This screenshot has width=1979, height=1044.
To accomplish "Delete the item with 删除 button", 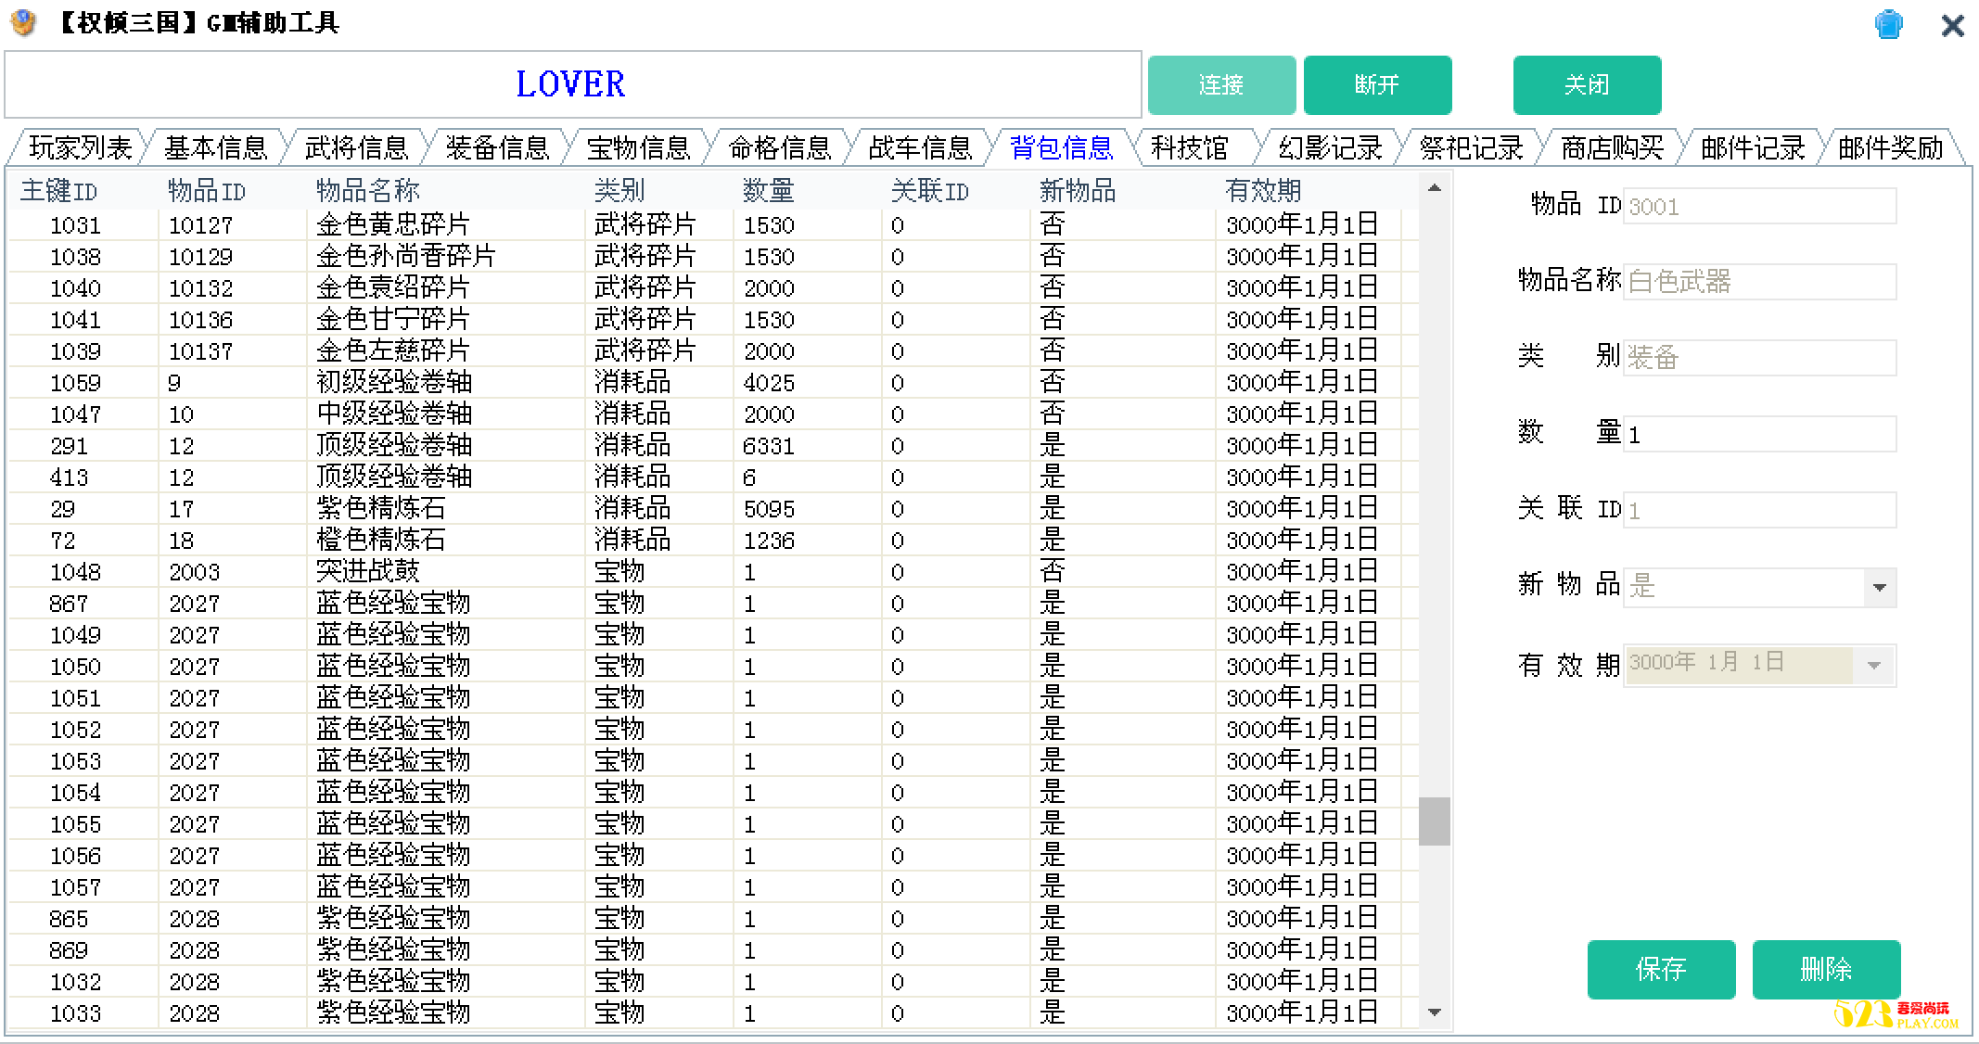I will [1826, 969].
